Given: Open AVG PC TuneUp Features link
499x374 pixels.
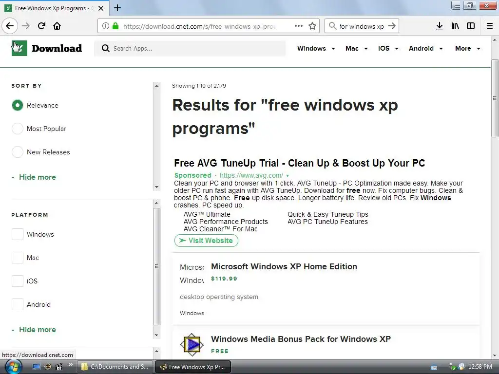Looking at the screenshot, I should tap(327, 222).
